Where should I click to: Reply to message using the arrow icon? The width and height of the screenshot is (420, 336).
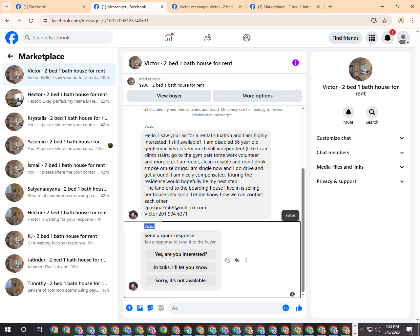(237, 260)
